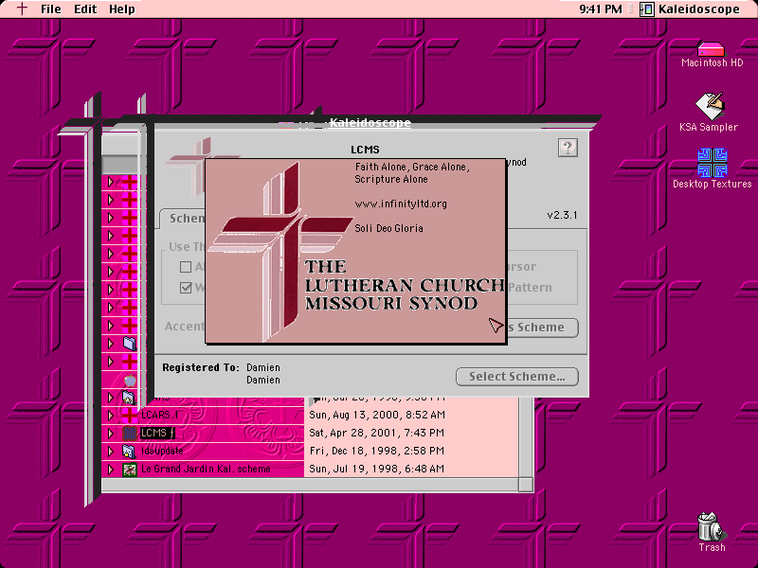Image resolution: width=758 pixels, height=568 pixels.
Task: Select the icon beside ldsupdate
Action: pos(129,452)
